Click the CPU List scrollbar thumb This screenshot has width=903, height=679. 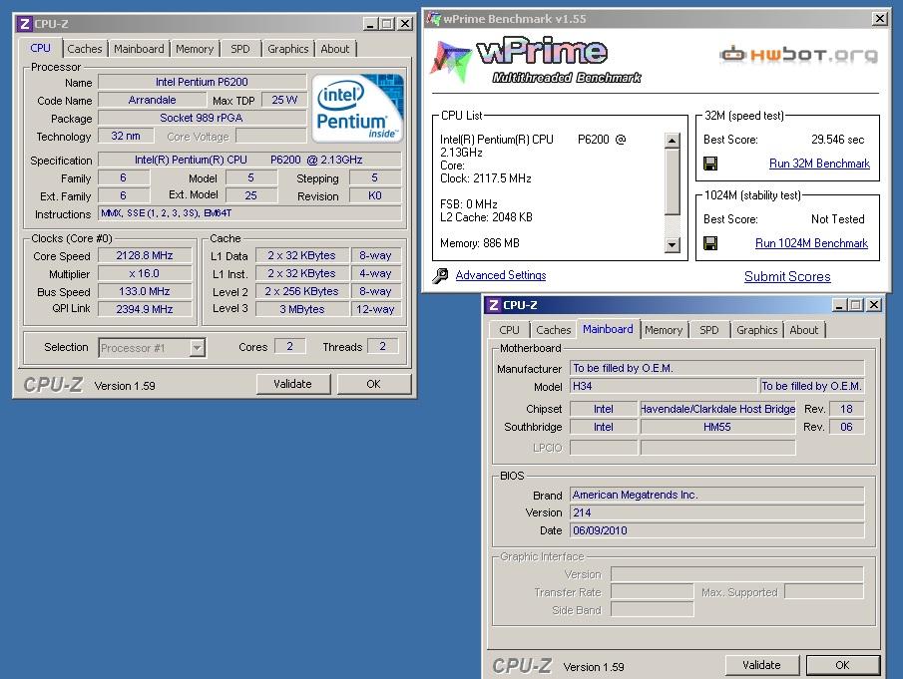coord(673,181)
